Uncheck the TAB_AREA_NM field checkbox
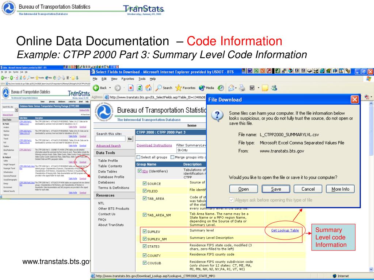The height and width of the screenshot is (280, 374). (145, 215)
